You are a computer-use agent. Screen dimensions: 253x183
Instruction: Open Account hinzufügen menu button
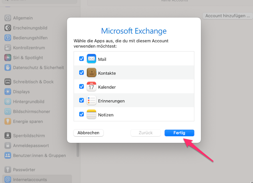click(228, 16)
